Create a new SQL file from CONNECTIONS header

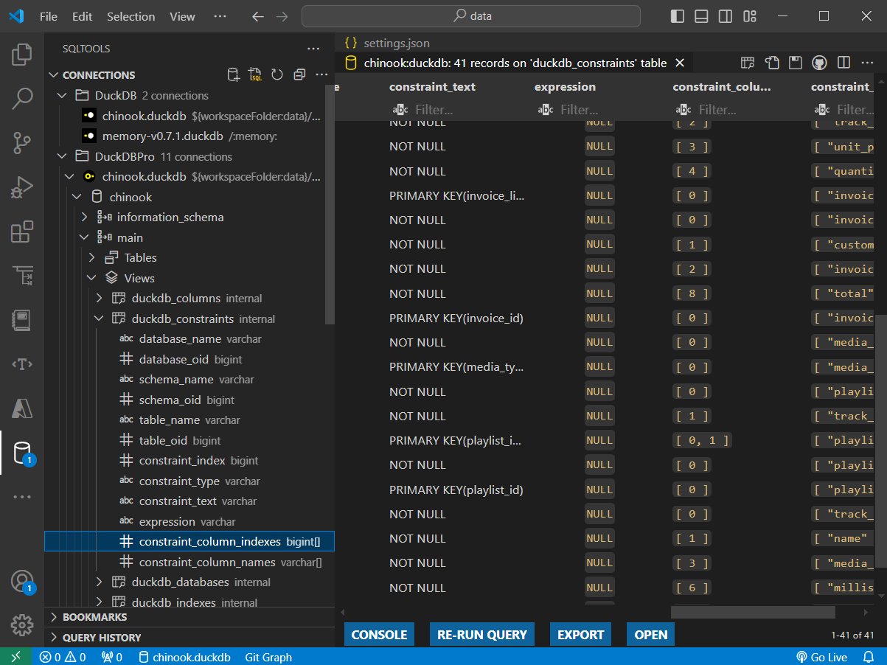click(x=255, y=74)
